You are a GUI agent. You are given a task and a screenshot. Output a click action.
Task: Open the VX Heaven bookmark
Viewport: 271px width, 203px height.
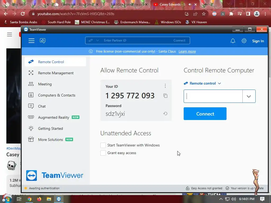[x=196, y=22]
